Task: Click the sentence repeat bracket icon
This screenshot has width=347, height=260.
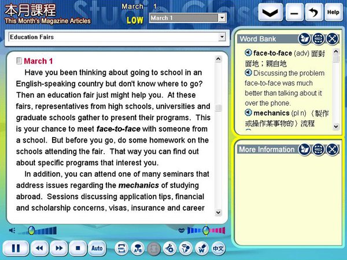Action: tap(121, 248)
